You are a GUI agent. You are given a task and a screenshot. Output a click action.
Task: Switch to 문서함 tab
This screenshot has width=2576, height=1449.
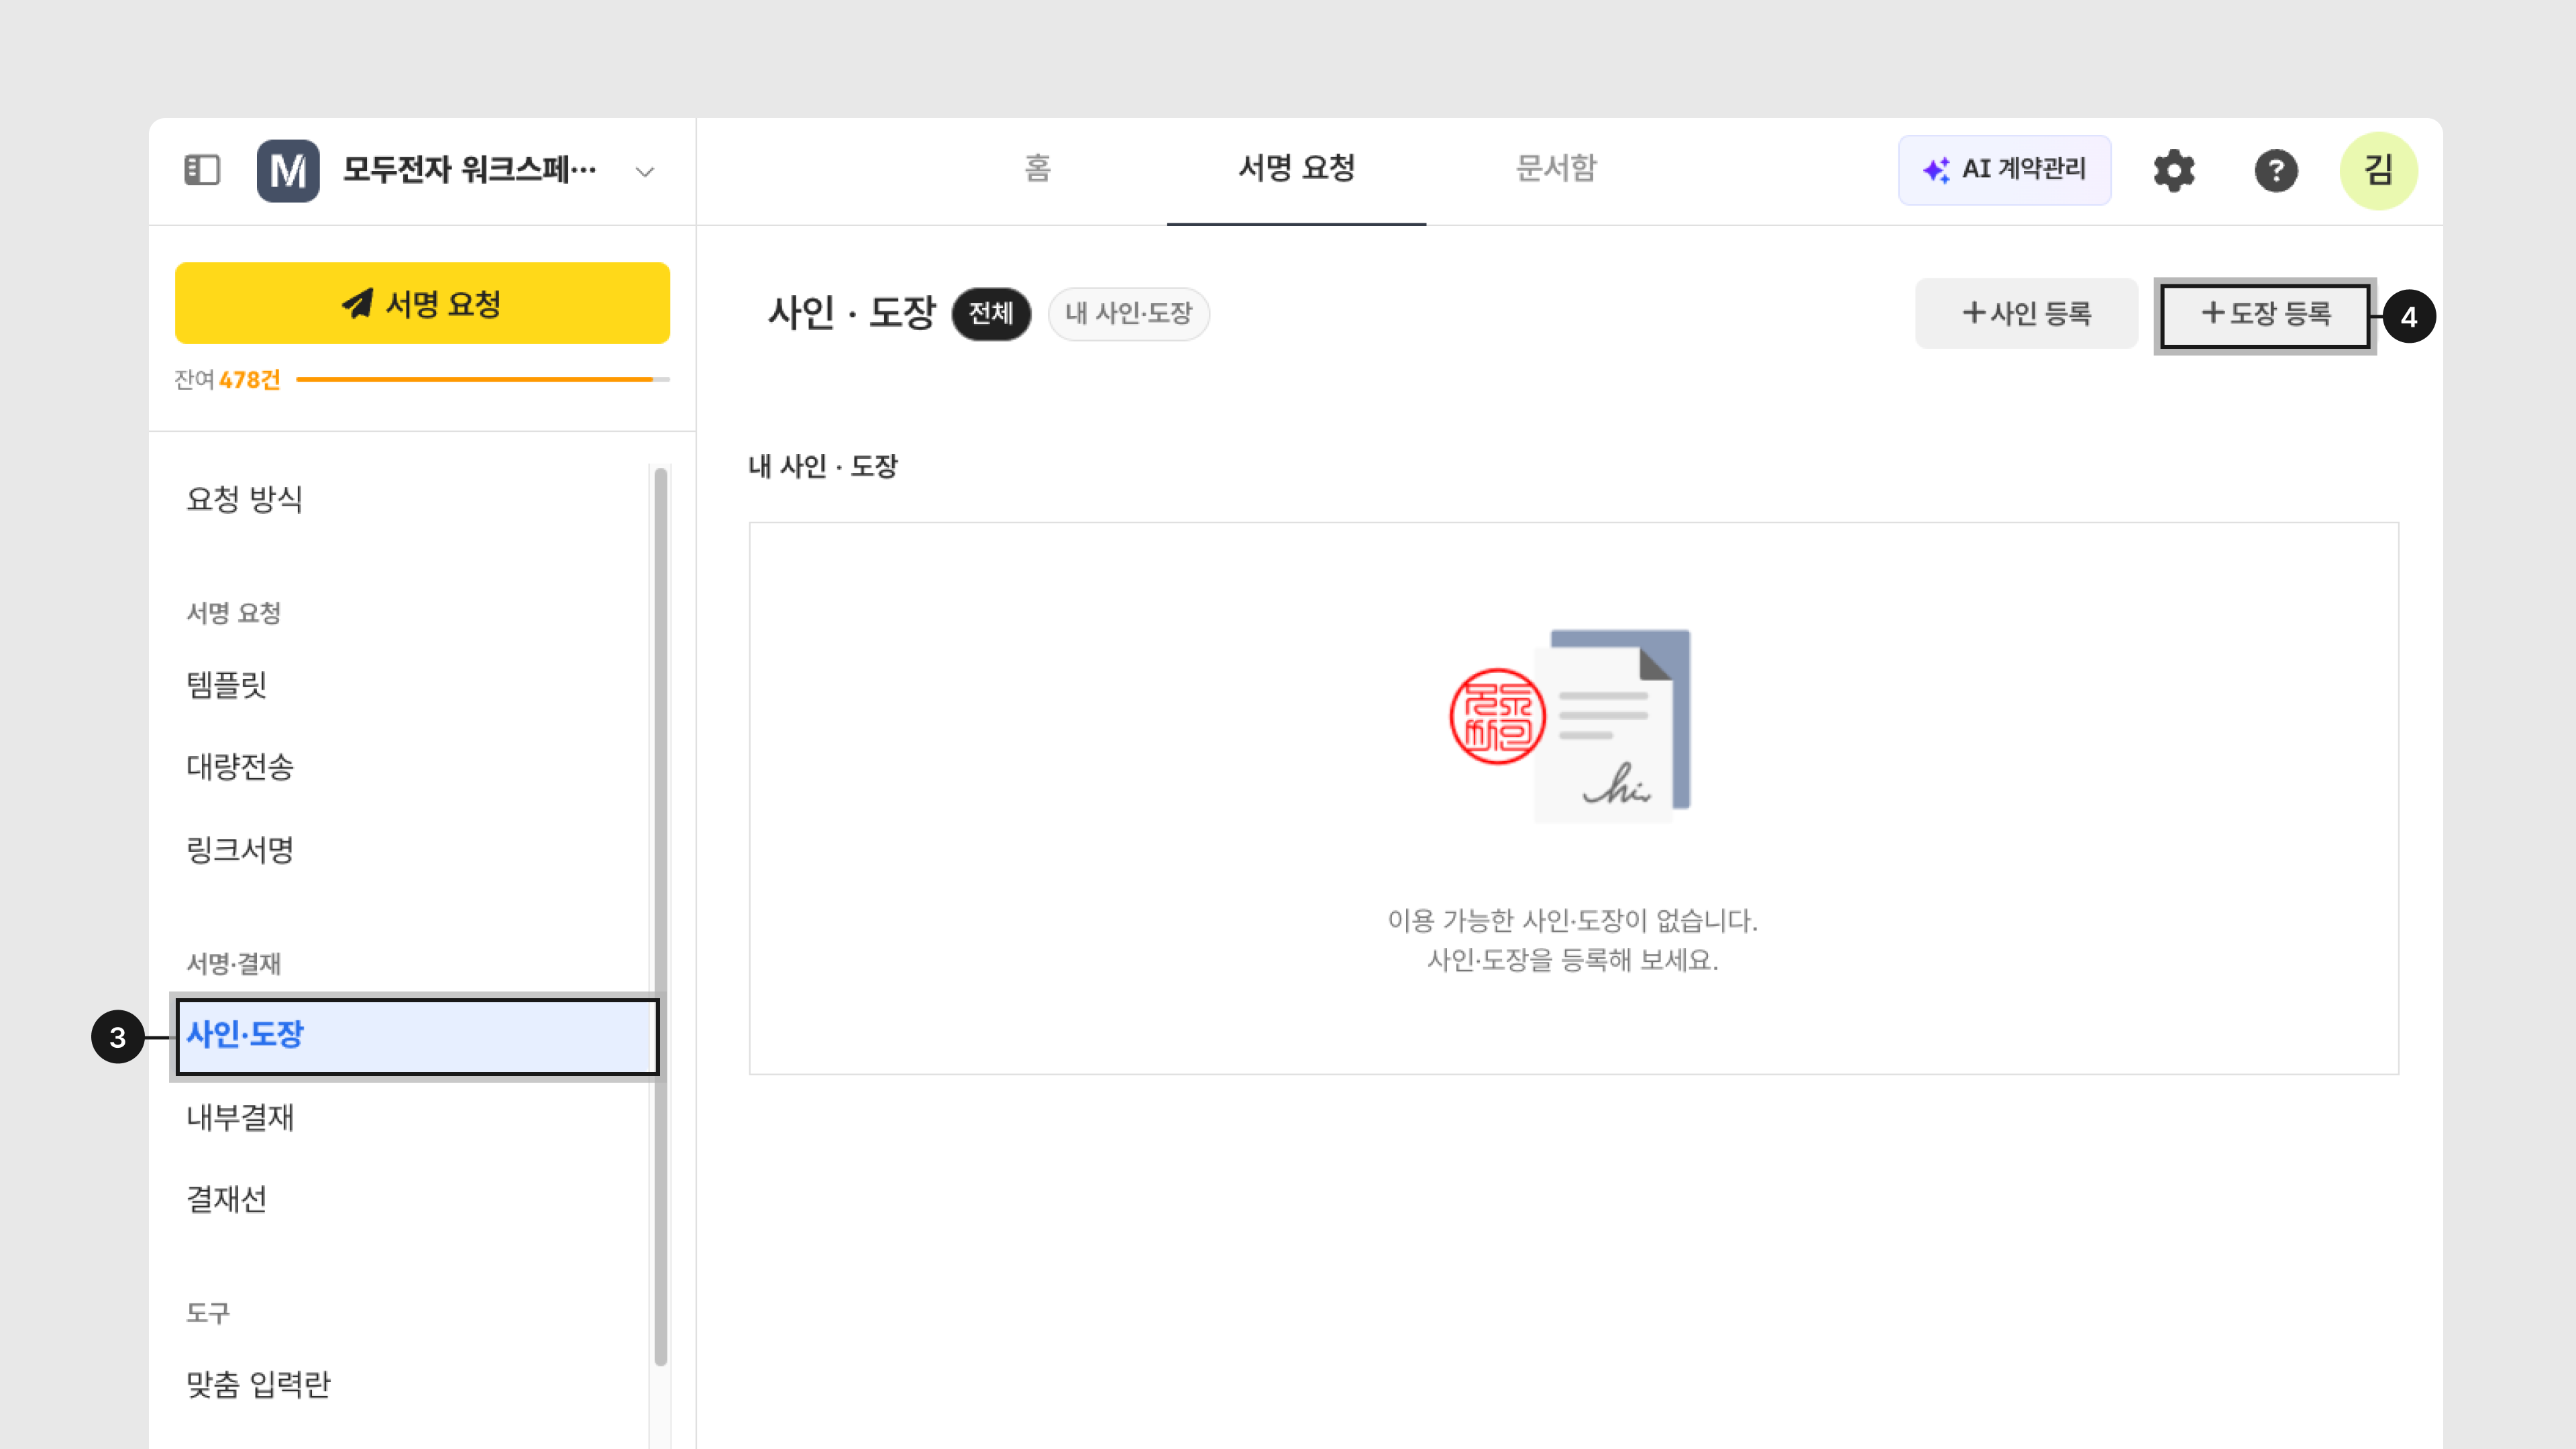[x=1556, y=168]
